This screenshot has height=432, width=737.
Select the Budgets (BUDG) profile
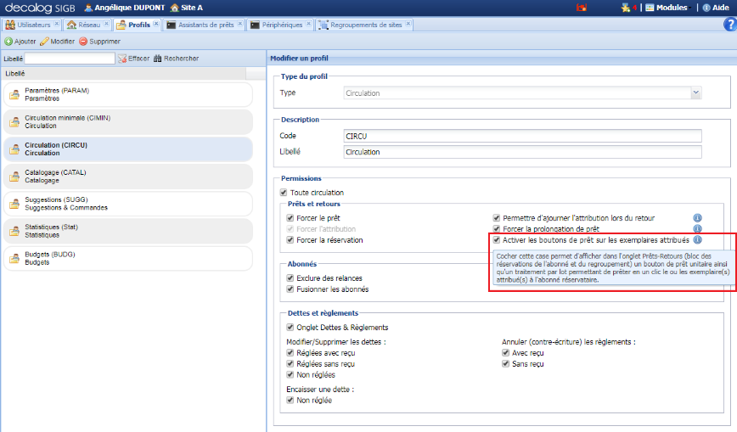coord(127,258)
